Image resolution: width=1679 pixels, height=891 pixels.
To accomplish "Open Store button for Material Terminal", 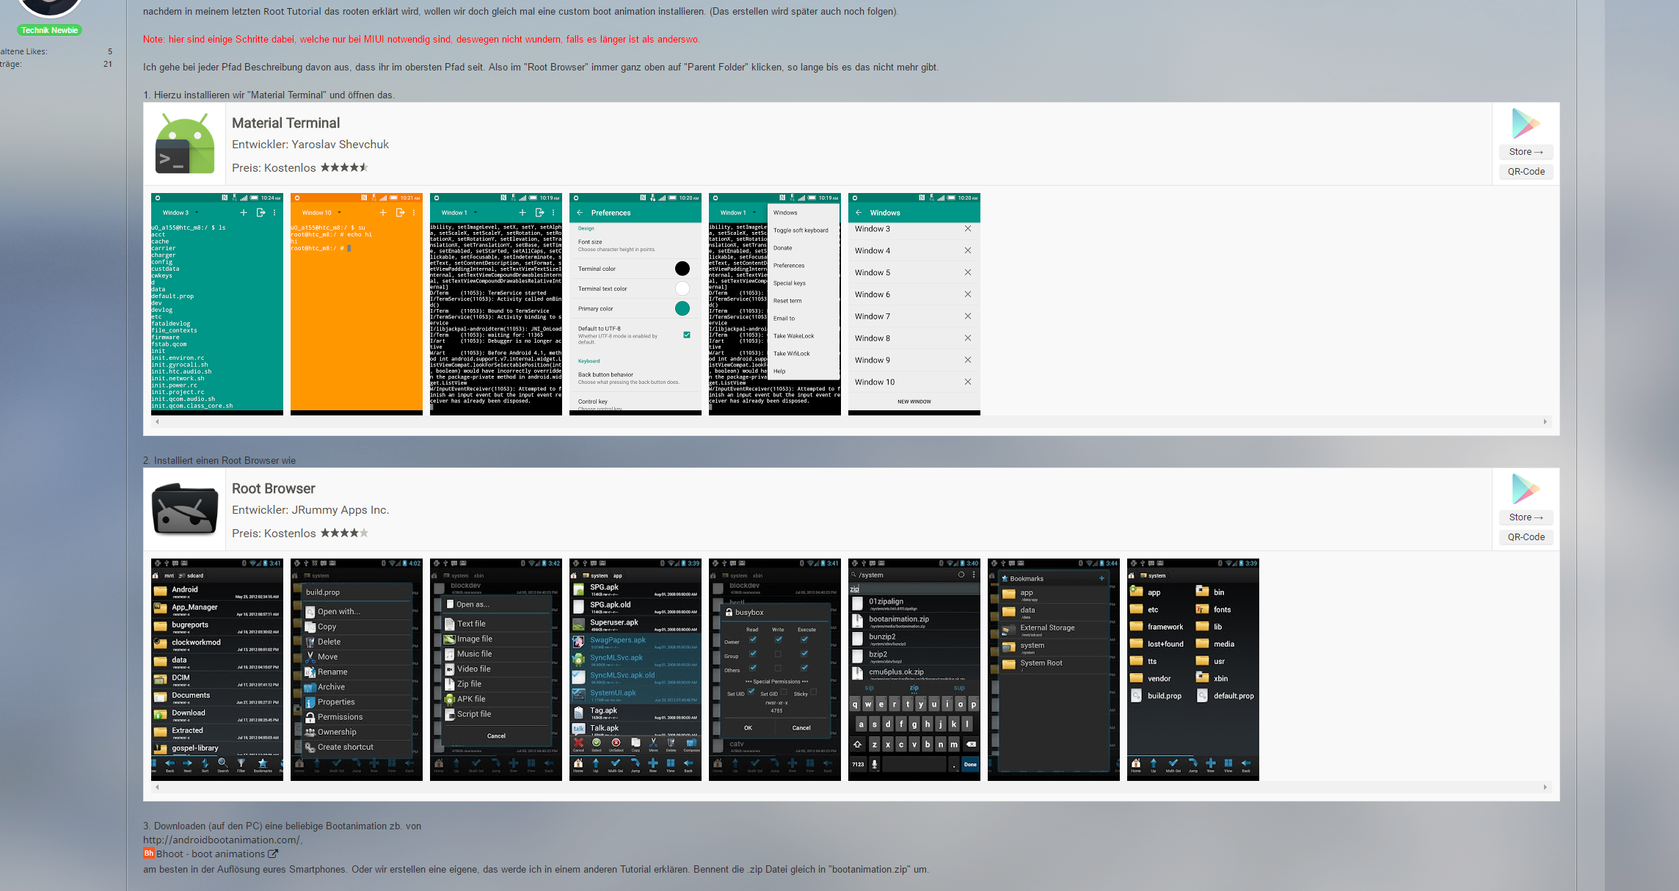I will (x=1526, y=152).
